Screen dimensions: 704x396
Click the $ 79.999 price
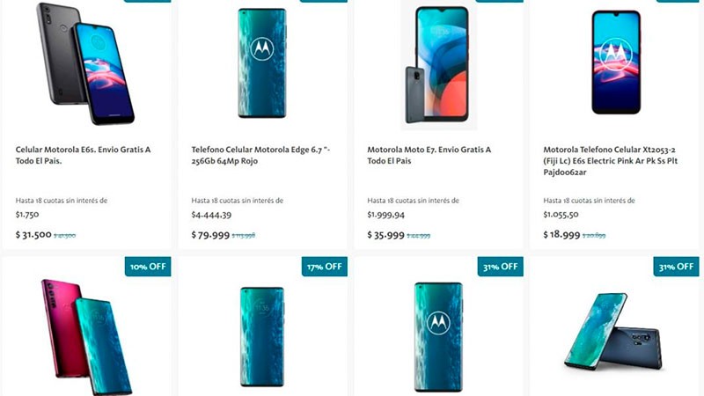(210, 235)
